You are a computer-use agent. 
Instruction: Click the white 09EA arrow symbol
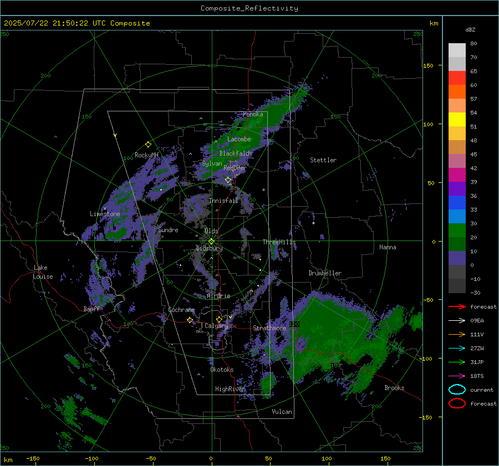457,321
